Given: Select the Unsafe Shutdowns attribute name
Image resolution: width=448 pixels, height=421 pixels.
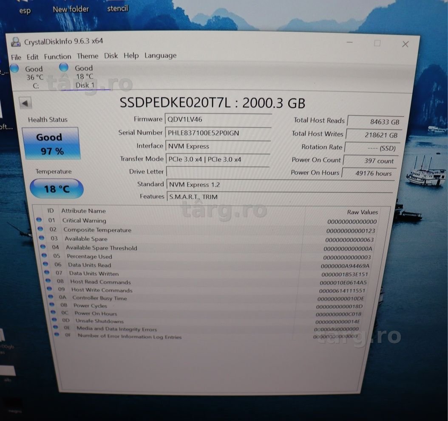Looking at the screenshot, I should (100, 321).
